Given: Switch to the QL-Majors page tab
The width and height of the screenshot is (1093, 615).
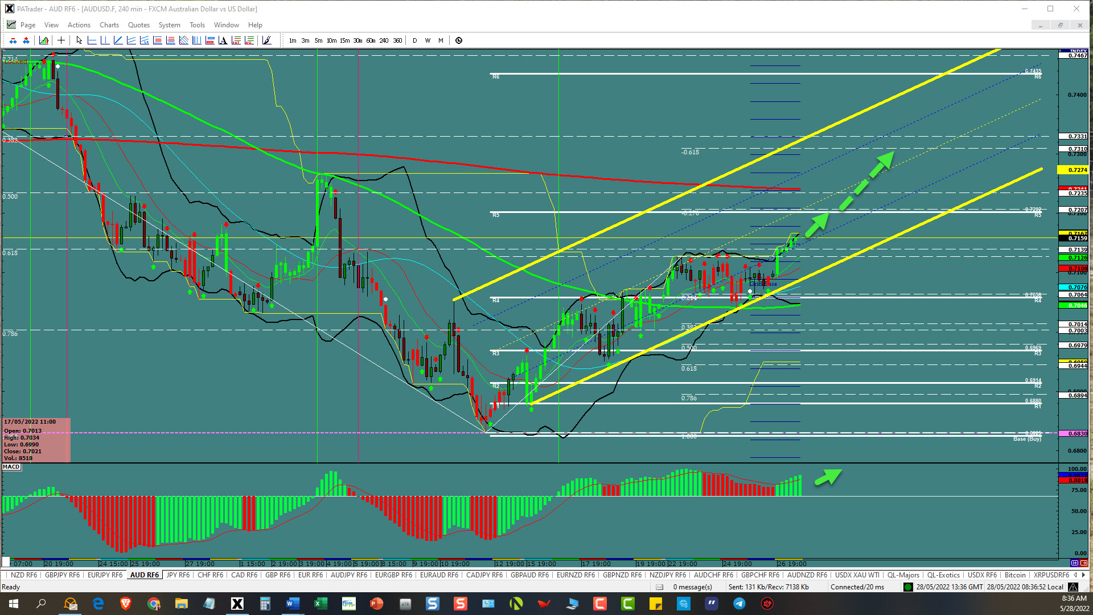Looking at the screenshot, I should click(903, 575).
